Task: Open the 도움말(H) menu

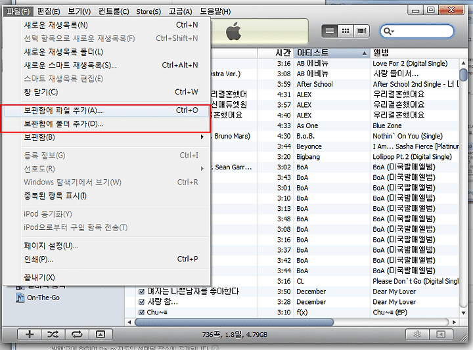Action: tap(215, 11)
